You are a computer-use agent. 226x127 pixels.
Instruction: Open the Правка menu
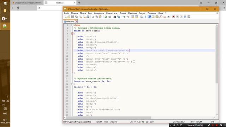tap(75, 13)
